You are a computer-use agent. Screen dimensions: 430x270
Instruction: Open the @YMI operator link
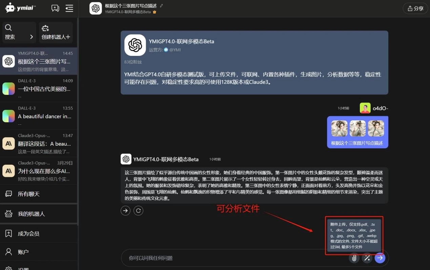[172, 50]
